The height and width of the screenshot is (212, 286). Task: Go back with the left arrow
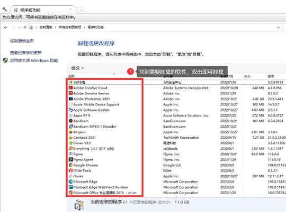[x=6, y=27]
